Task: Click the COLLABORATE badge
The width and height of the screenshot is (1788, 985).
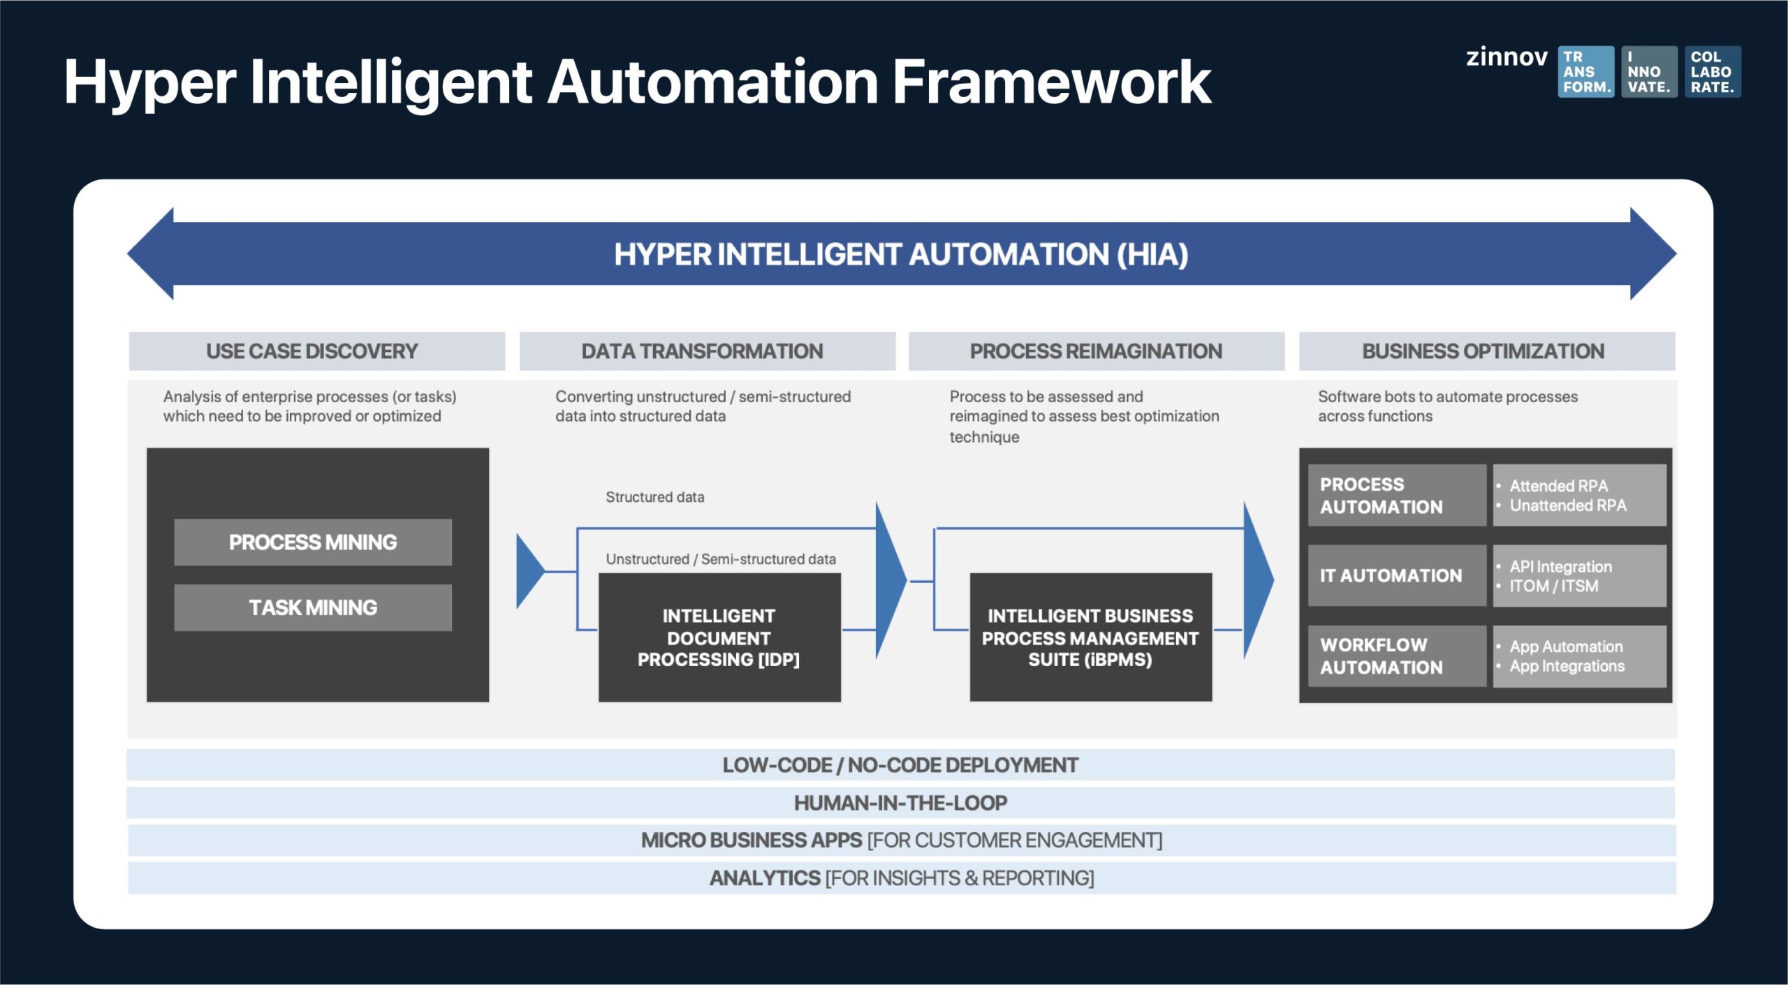Action: point(1713,72)
